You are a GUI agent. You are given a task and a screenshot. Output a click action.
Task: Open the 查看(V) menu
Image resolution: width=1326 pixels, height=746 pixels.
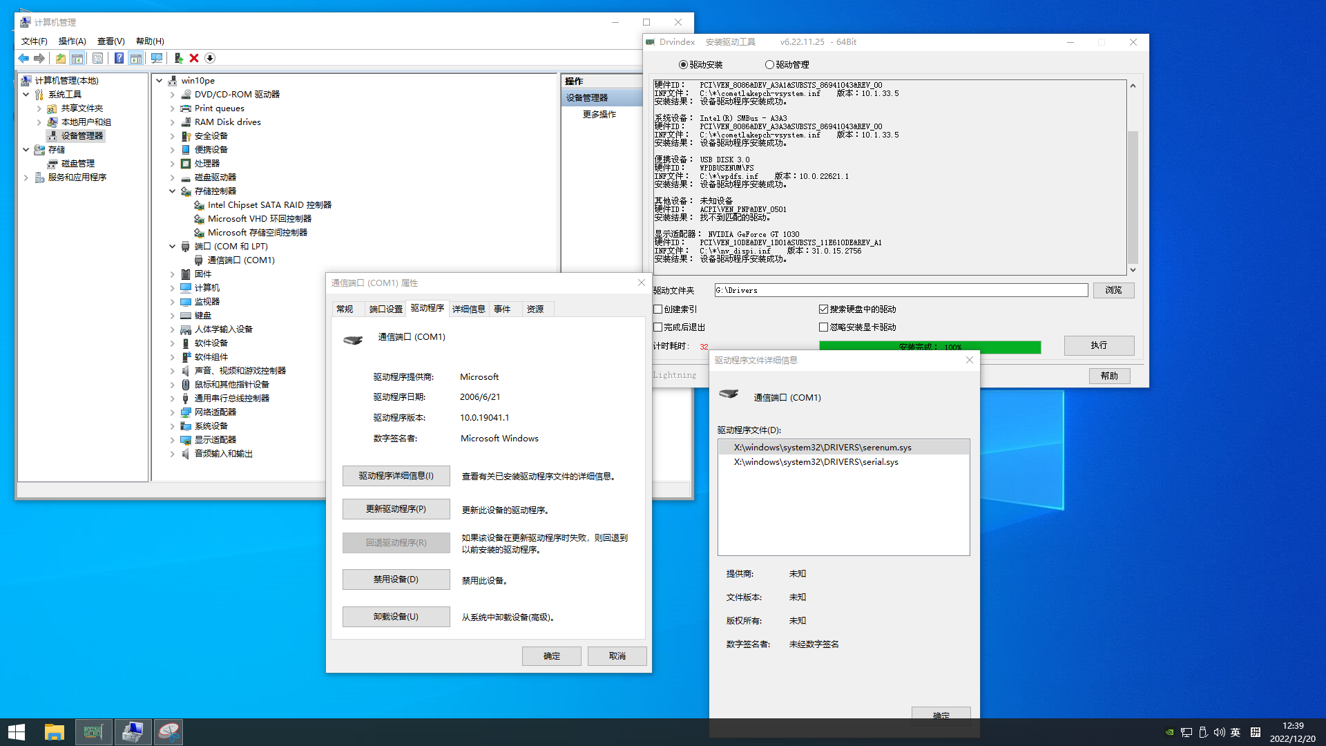click(x=110, y=41)
